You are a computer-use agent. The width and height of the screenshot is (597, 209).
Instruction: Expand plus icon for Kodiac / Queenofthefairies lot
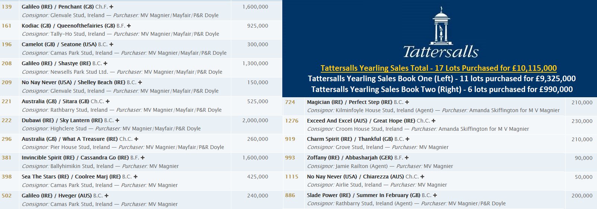coord(129,26)
